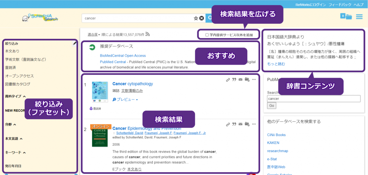This screenshot has width=368, height=175.
Task: Open BioMedCentral Open Access link
Action: point(123,56)
